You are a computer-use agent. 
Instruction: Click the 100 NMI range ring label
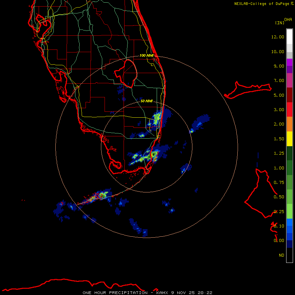tap(147, 55)
